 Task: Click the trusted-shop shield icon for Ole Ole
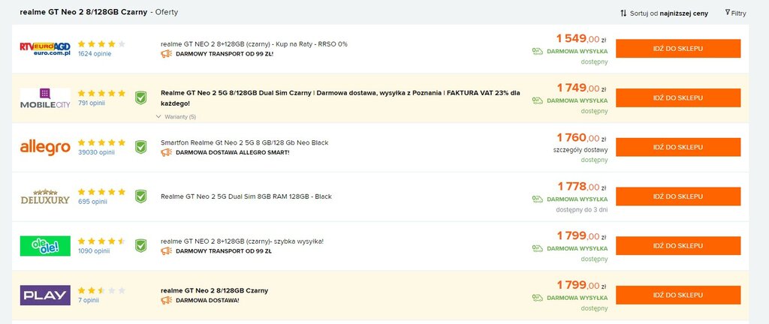click(140, 245)
